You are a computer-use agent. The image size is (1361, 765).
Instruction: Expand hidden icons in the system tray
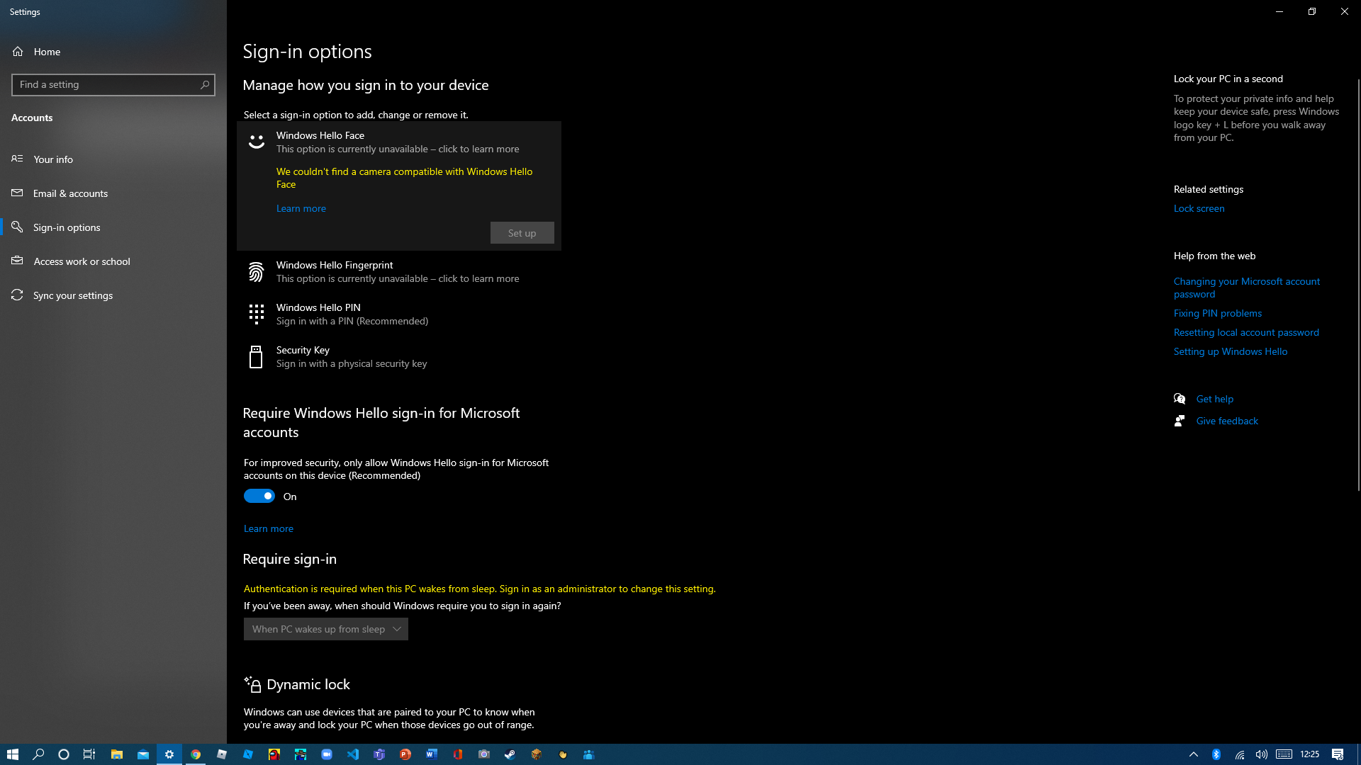pyautogui.click(x=1194, y=754)
